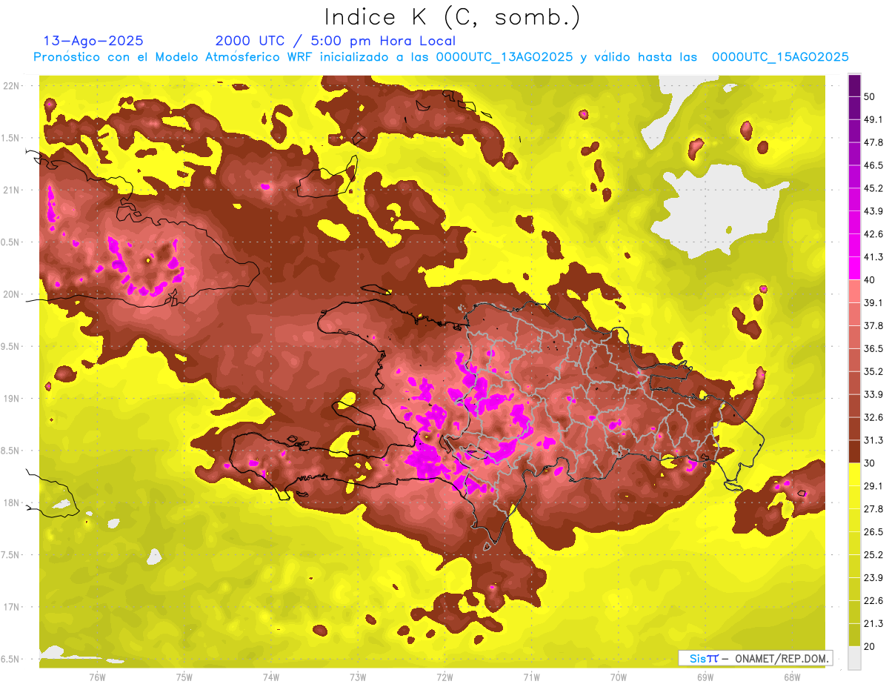Image resolution: width=889 pixels, height=687 pixels.
Task: Select the dark brown swatch just above the 30 label
Action: (x=854, y=451)
